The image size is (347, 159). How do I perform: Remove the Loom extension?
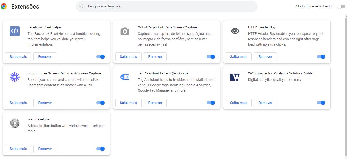[45, 103]
